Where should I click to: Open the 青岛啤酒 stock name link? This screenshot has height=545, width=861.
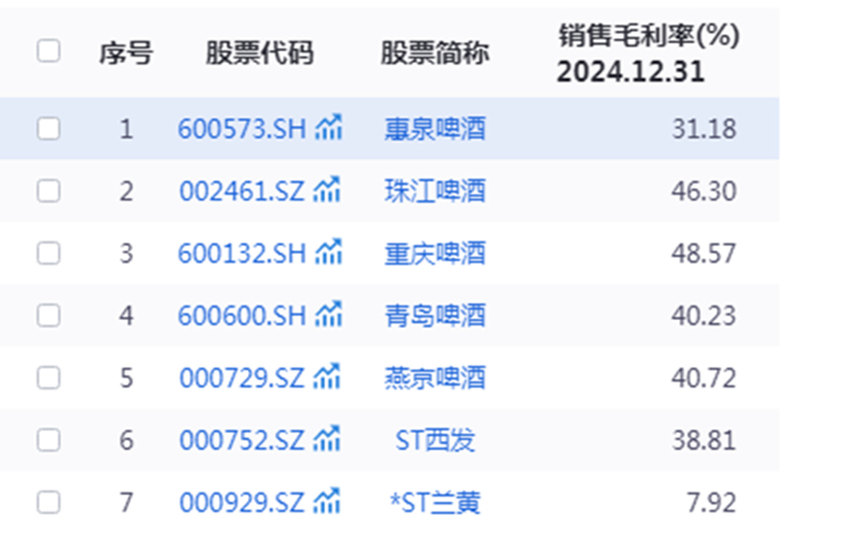pyautogui.click(x=434, y=316)
